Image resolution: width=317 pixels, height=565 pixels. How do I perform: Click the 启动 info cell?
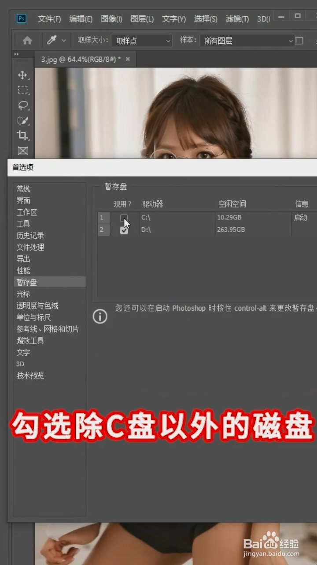coord(304,218)
